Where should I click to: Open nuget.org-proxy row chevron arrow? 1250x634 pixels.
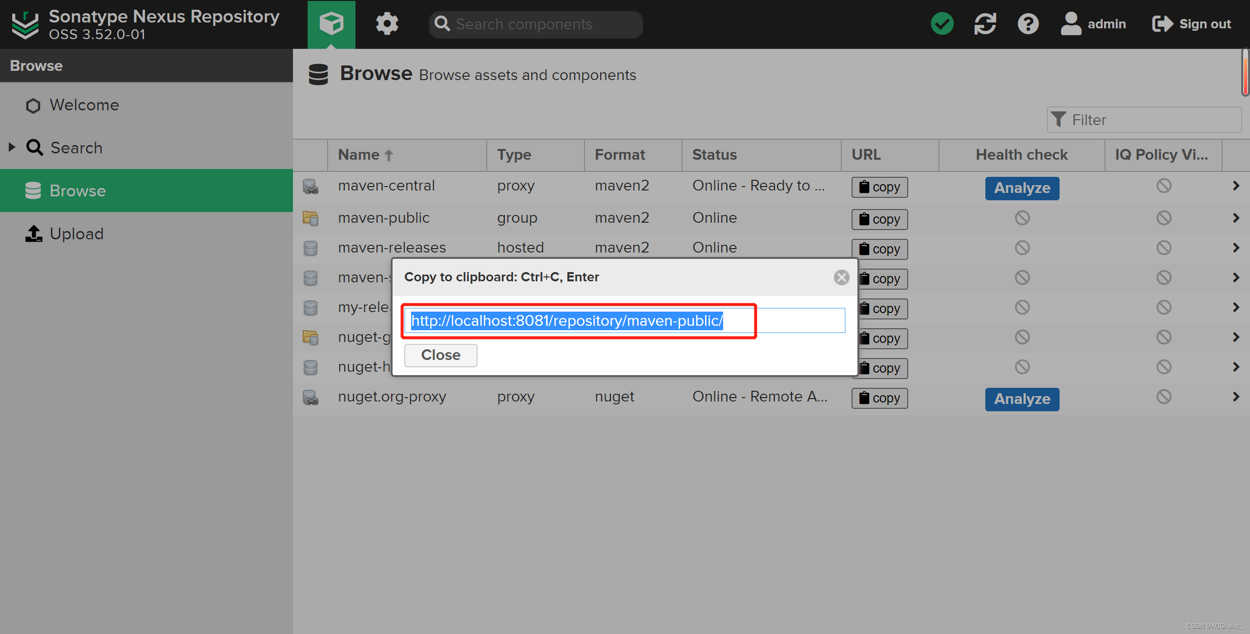point(1235,397)
